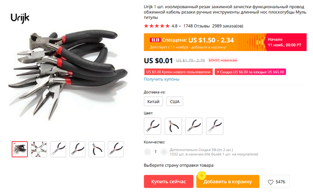Choose the first color variant swatch
Screen dimensions: 313x193
(152, 126)
